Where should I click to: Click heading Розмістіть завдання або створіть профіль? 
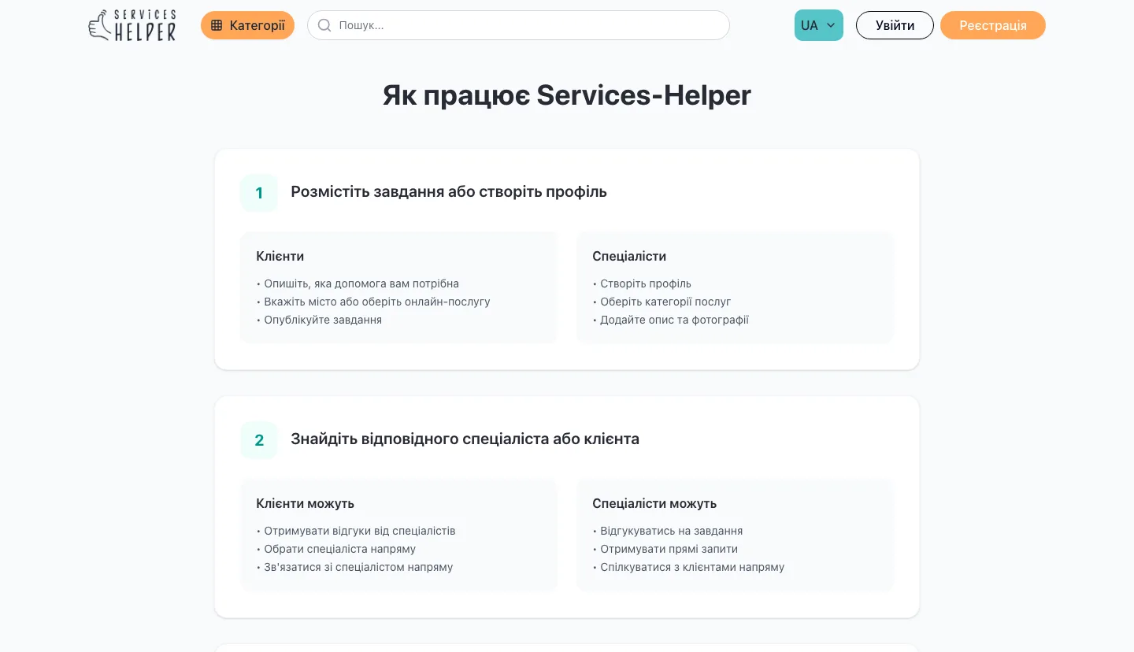click(449, 191)
